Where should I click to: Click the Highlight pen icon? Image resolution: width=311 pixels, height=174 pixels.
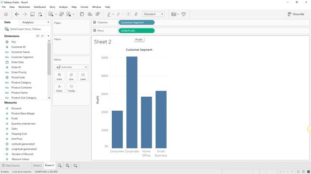pyautogui.click(x=109, y=14)
